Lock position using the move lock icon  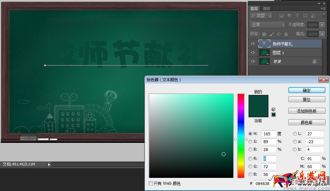tap(278, 34)
